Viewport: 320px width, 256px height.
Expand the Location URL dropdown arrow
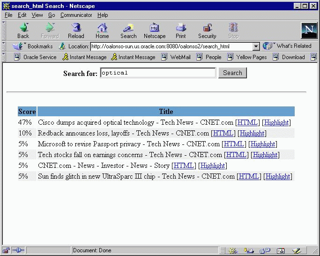256,46
